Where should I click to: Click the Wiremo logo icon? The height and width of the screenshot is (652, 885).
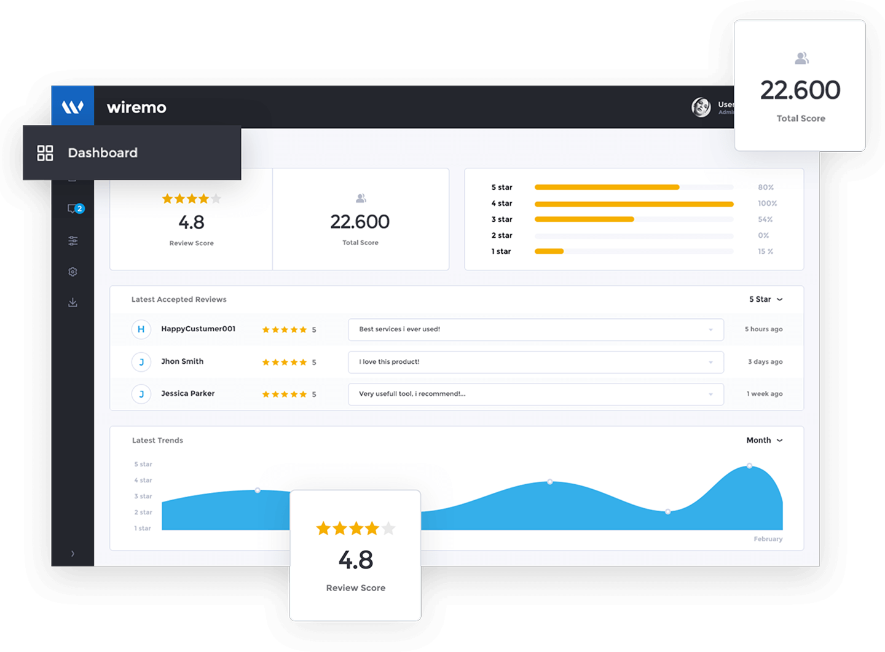pos(73,107)
